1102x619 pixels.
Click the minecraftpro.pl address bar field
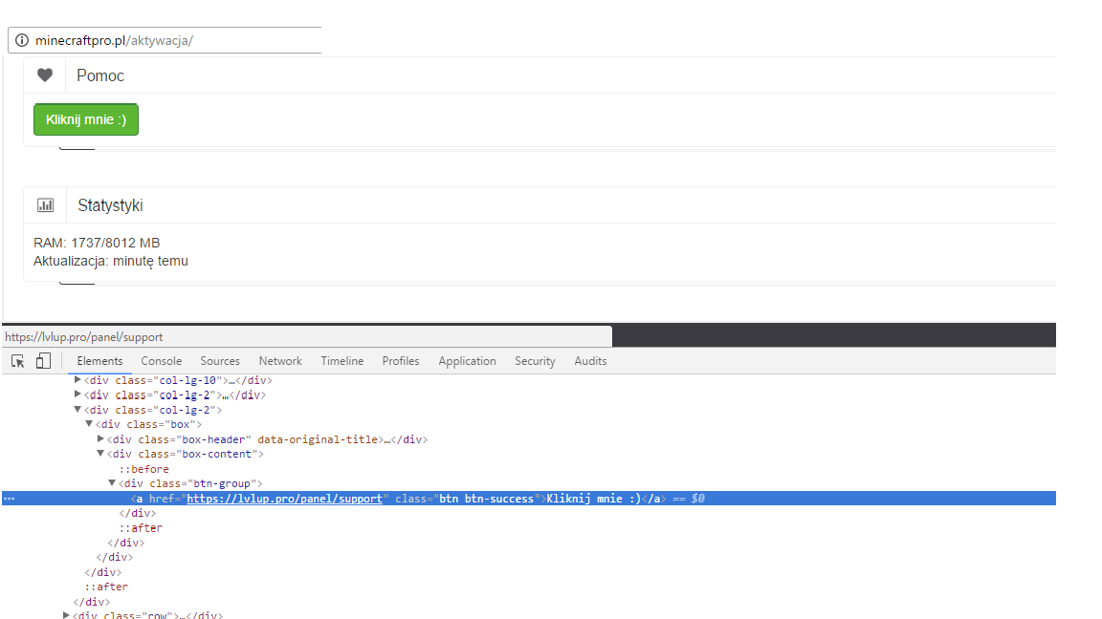click(x=172, y=41)
